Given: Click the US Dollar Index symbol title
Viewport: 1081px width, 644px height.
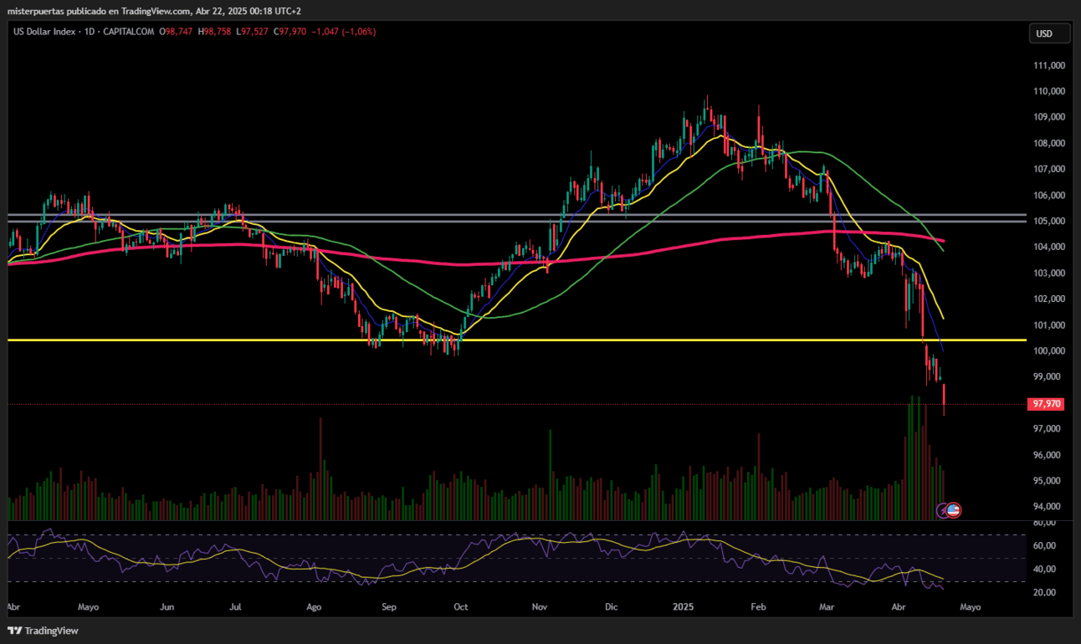Looking at the screenshot, I should pyautogui.click(x=45, y=32).
